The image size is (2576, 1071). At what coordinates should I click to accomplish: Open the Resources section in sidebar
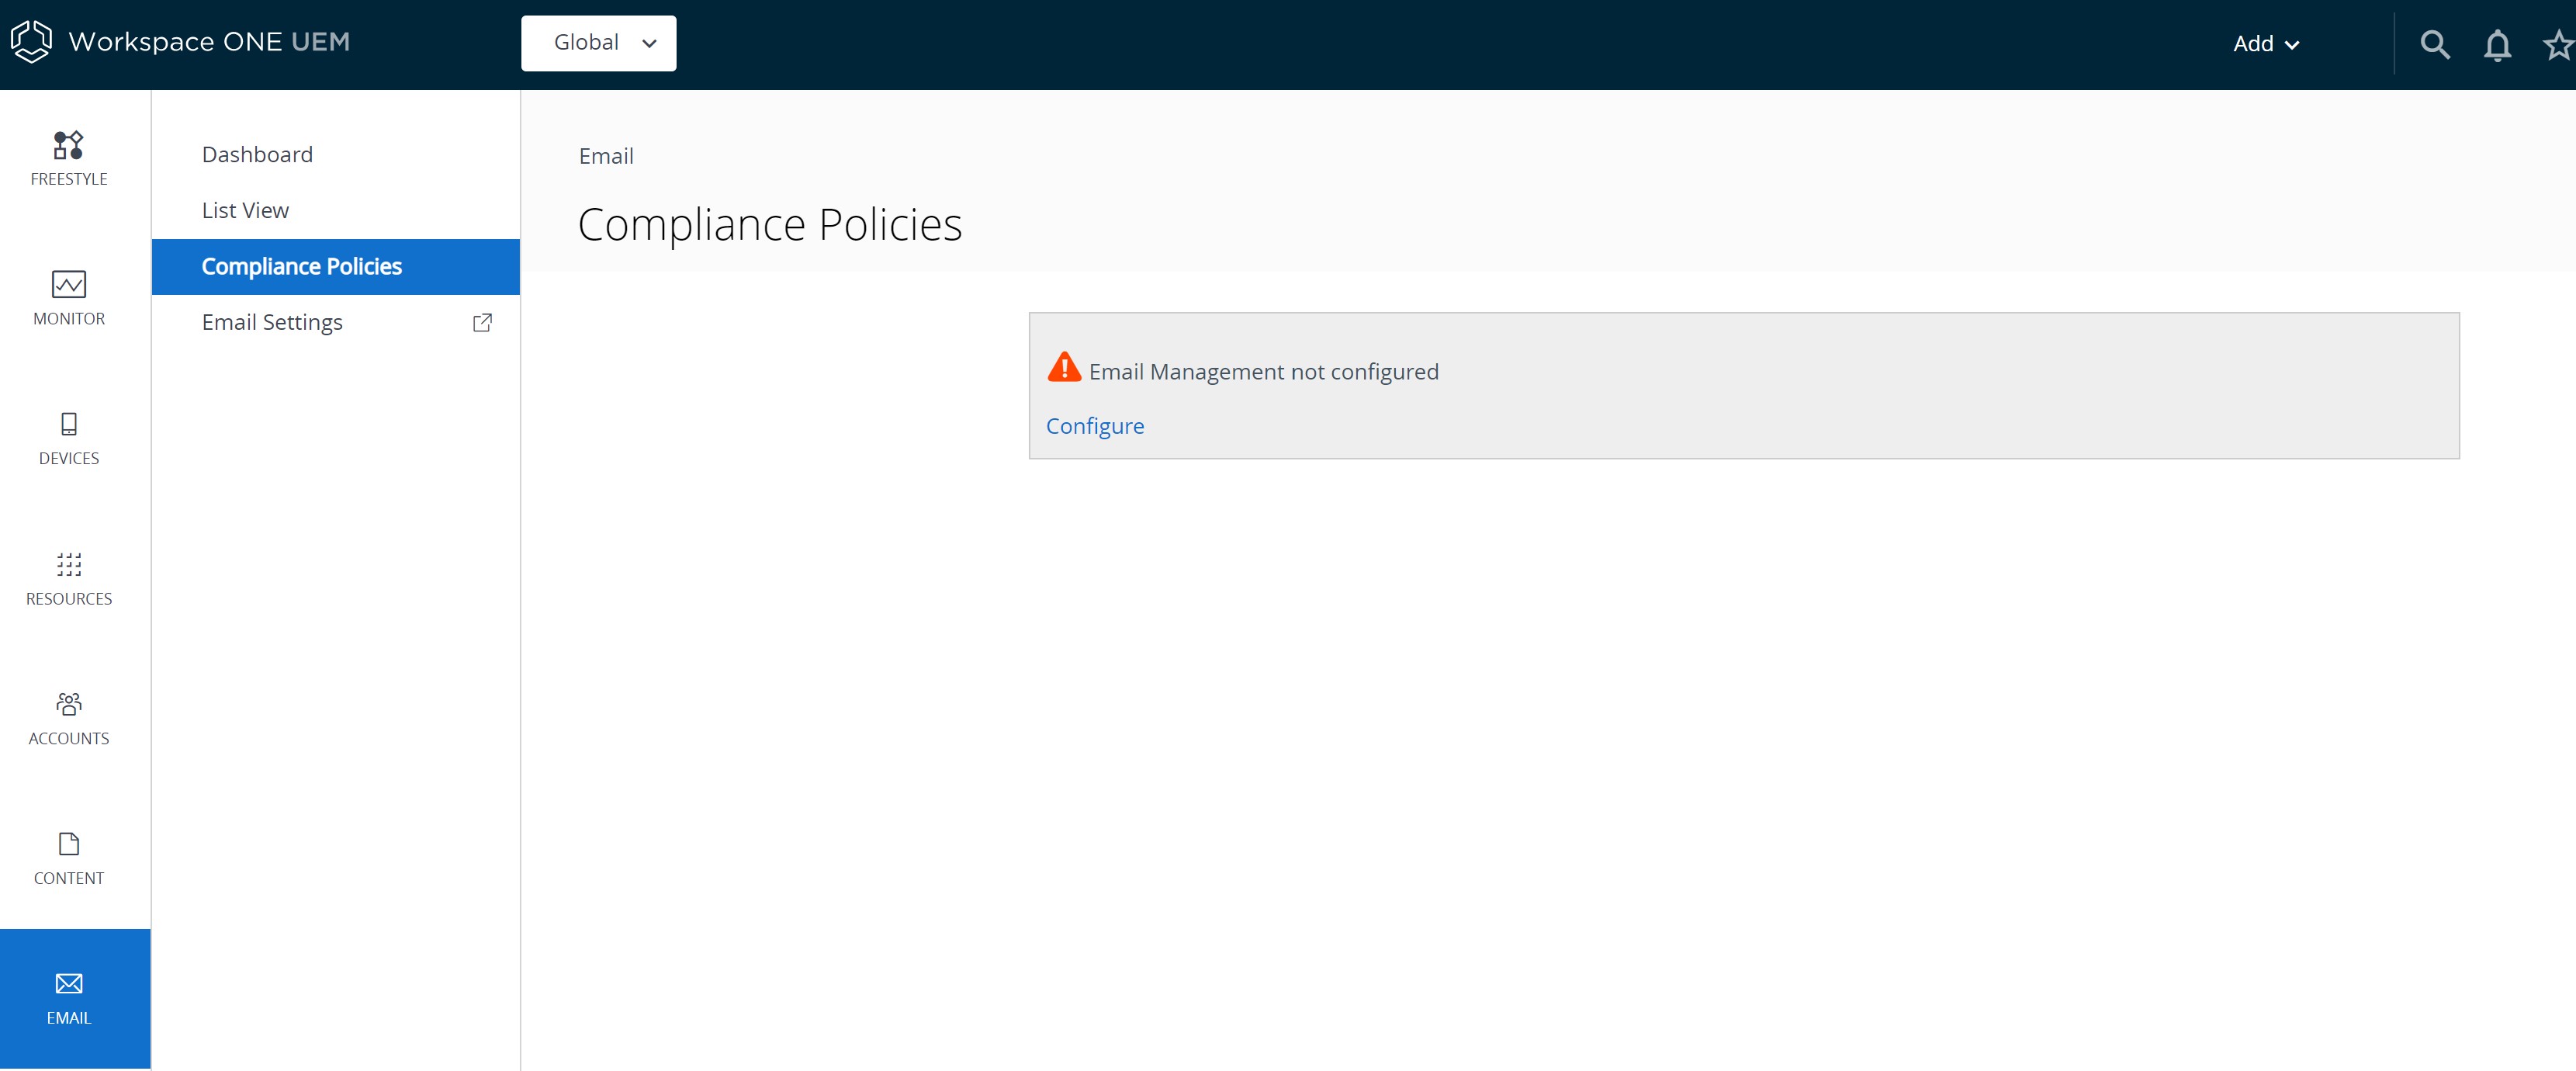[x=69, y=579]
